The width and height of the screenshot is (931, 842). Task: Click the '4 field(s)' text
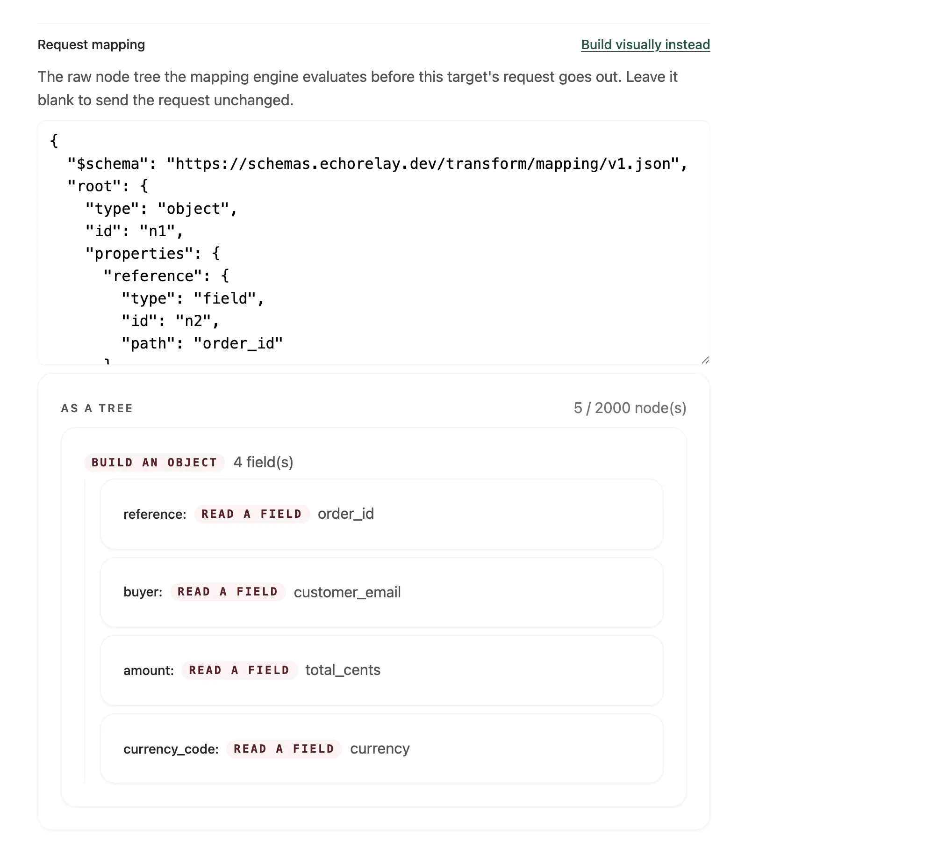click(x=264, y=462)
